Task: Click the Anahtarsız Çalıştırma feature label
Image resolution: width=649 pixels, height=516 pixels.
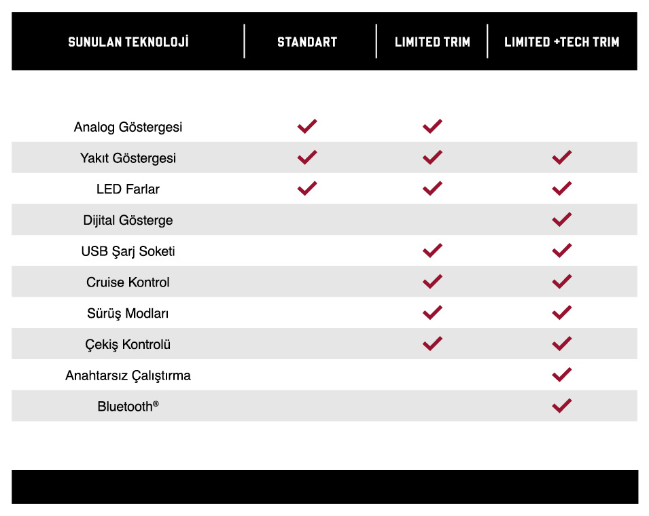Action: (128, 375)
